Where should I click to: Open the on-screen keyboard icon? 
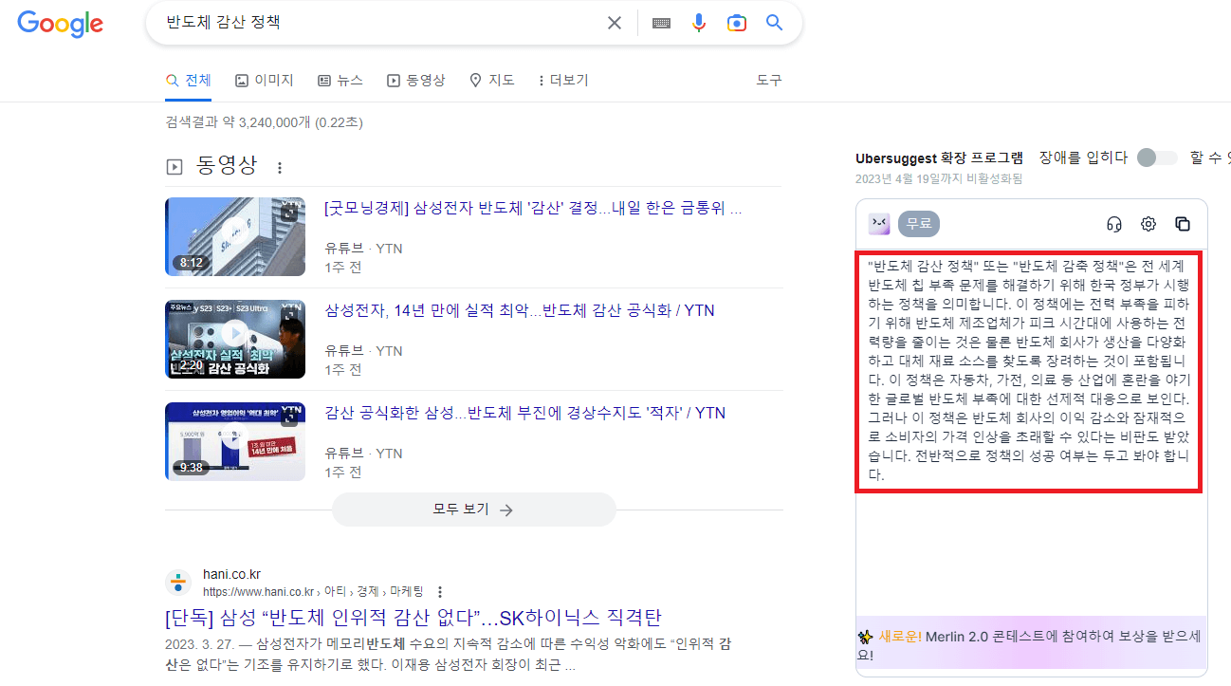[661, 22]
